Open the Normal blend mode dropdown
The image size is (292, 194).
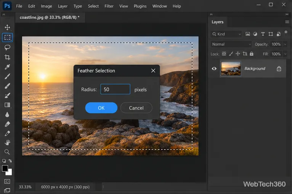tap(231, 44)
